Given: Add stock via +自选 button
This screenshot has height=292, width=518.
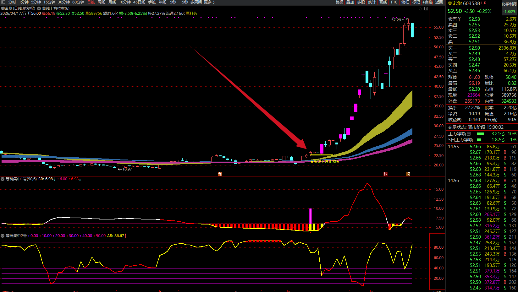Looking at the screenshot, I should coord(427,2).
